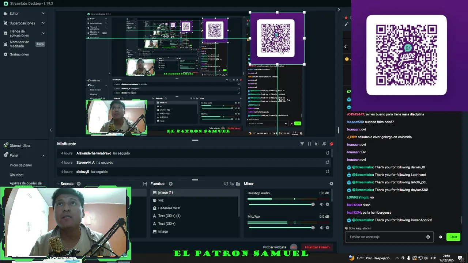Toggle the REC recording button
This screenshot has height=263, width=468.
294,247
